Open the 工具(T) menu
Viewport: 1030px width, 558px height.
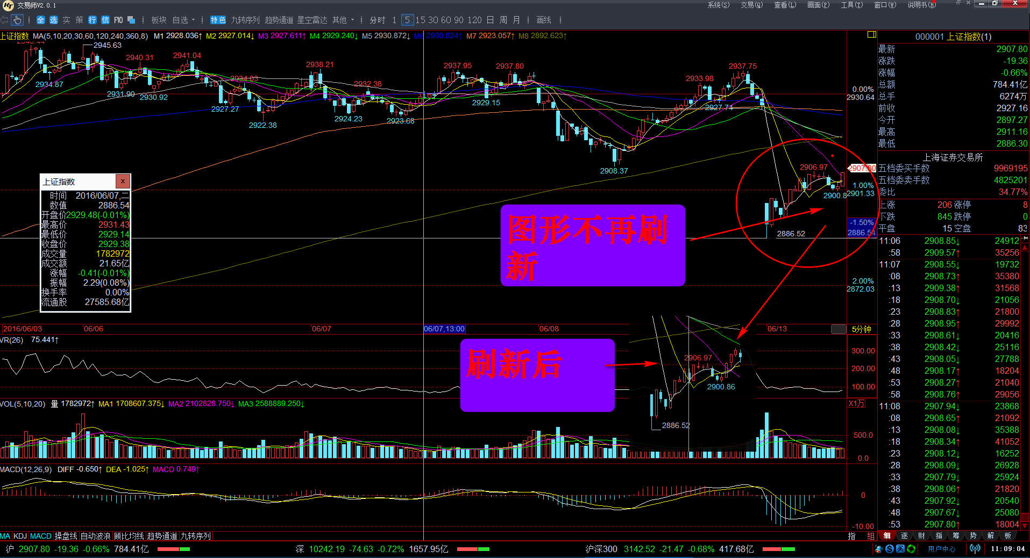[x=851, y=5]
